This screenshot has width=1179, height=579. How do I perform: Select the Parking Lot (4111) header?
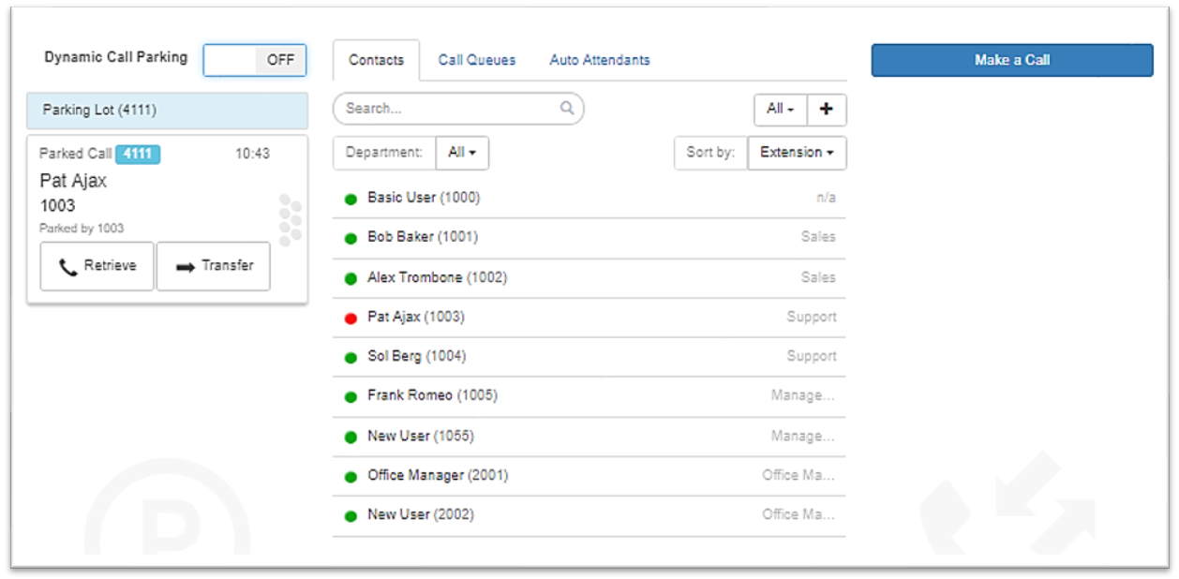tap(167, 111)
